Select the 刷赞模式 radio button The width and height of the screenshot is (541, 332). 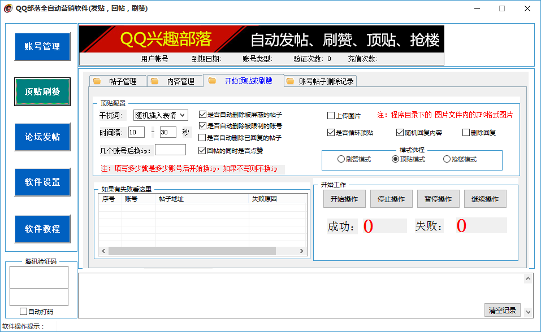click(341, 159)
